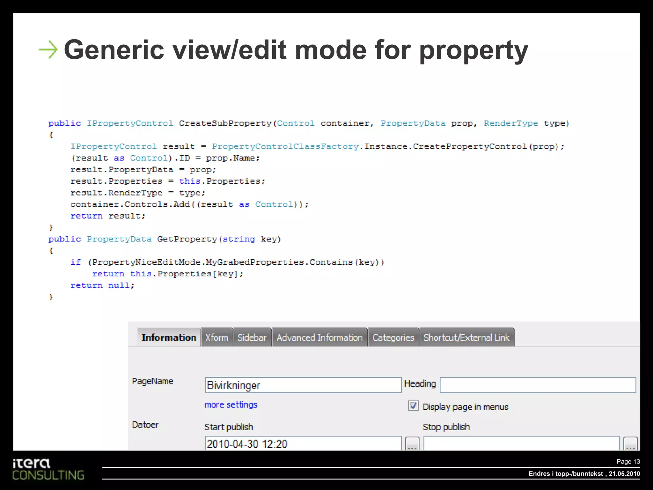Open the Advanced Information tab

319,337
